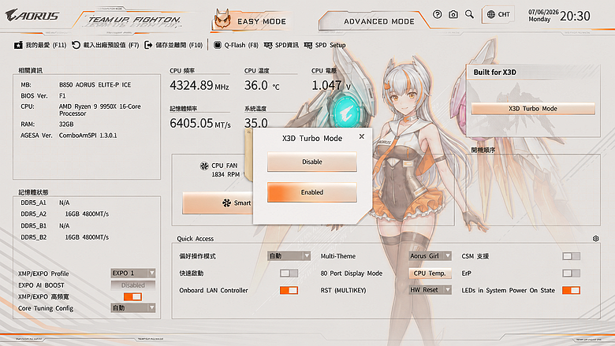615x346 pixels.
Task: Click the 開機順序 boot order label
Action: coord(483,150)
